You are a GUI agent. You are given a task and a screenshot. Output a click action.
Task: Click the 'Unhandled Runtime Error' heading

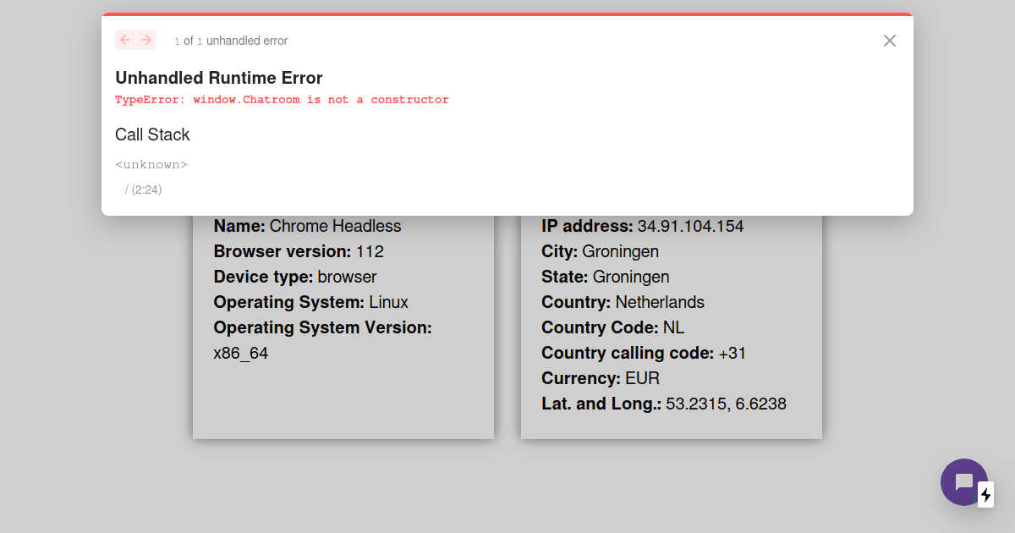click(219, 78)
